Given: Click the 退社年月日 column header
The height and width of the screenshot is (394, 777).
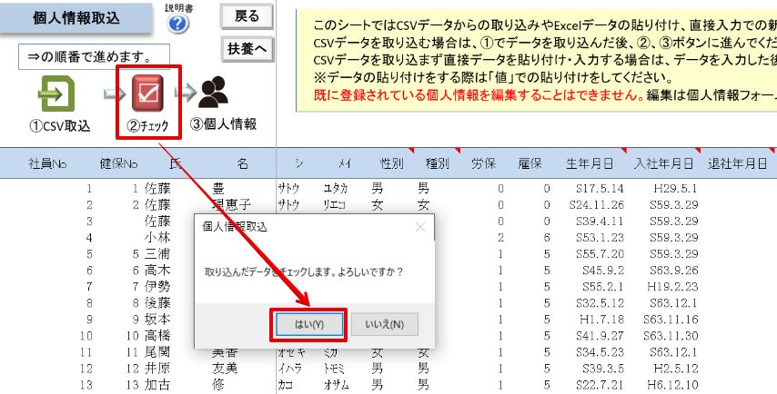Looking at the screenshot, I should click(x=737, y=163).
